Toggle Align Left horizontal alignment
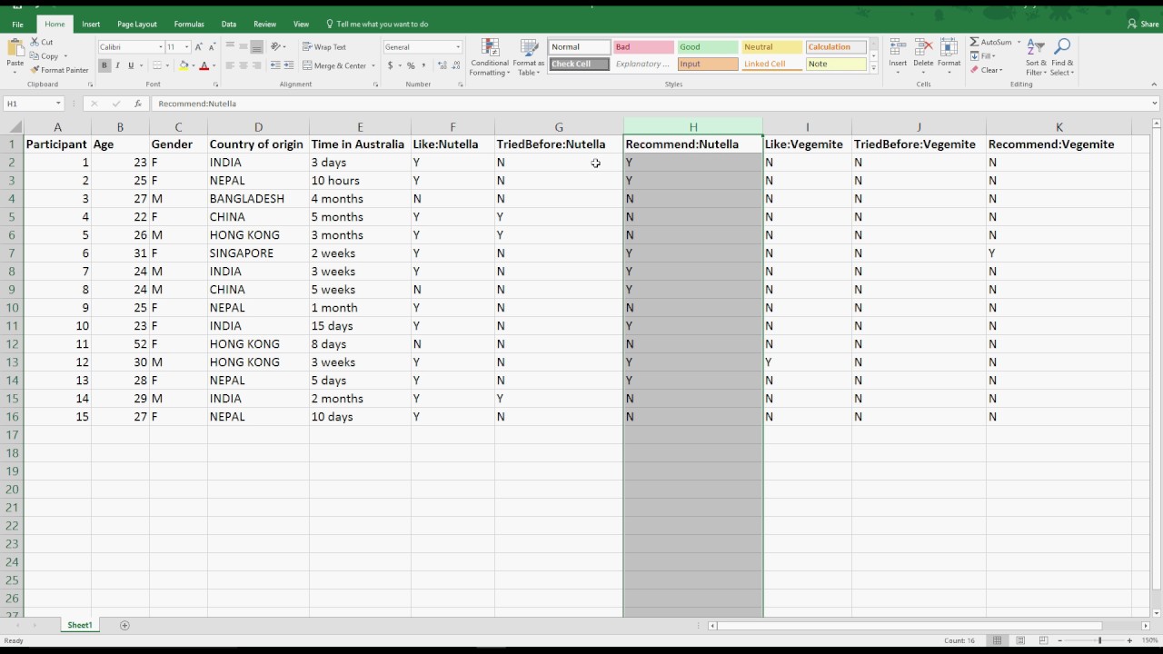Screen dimensions: 1163x654 coord(230,65)
